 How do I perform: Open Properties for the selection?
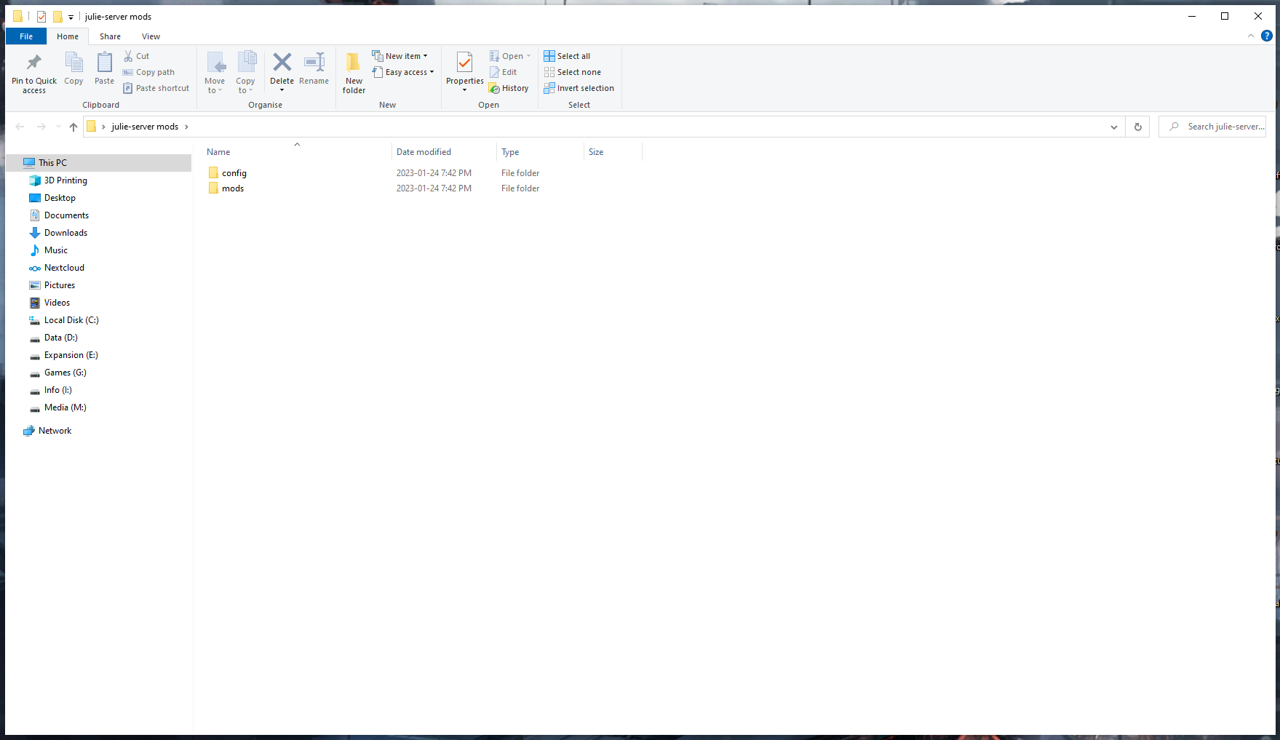(x=464, y=72)
